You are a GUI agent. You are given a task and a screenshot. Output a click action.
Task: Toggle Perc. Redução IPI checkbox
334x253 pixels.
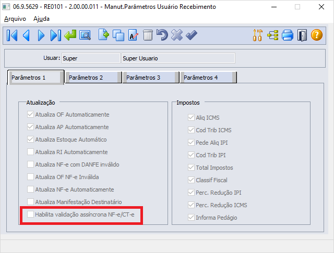point(191,193)
